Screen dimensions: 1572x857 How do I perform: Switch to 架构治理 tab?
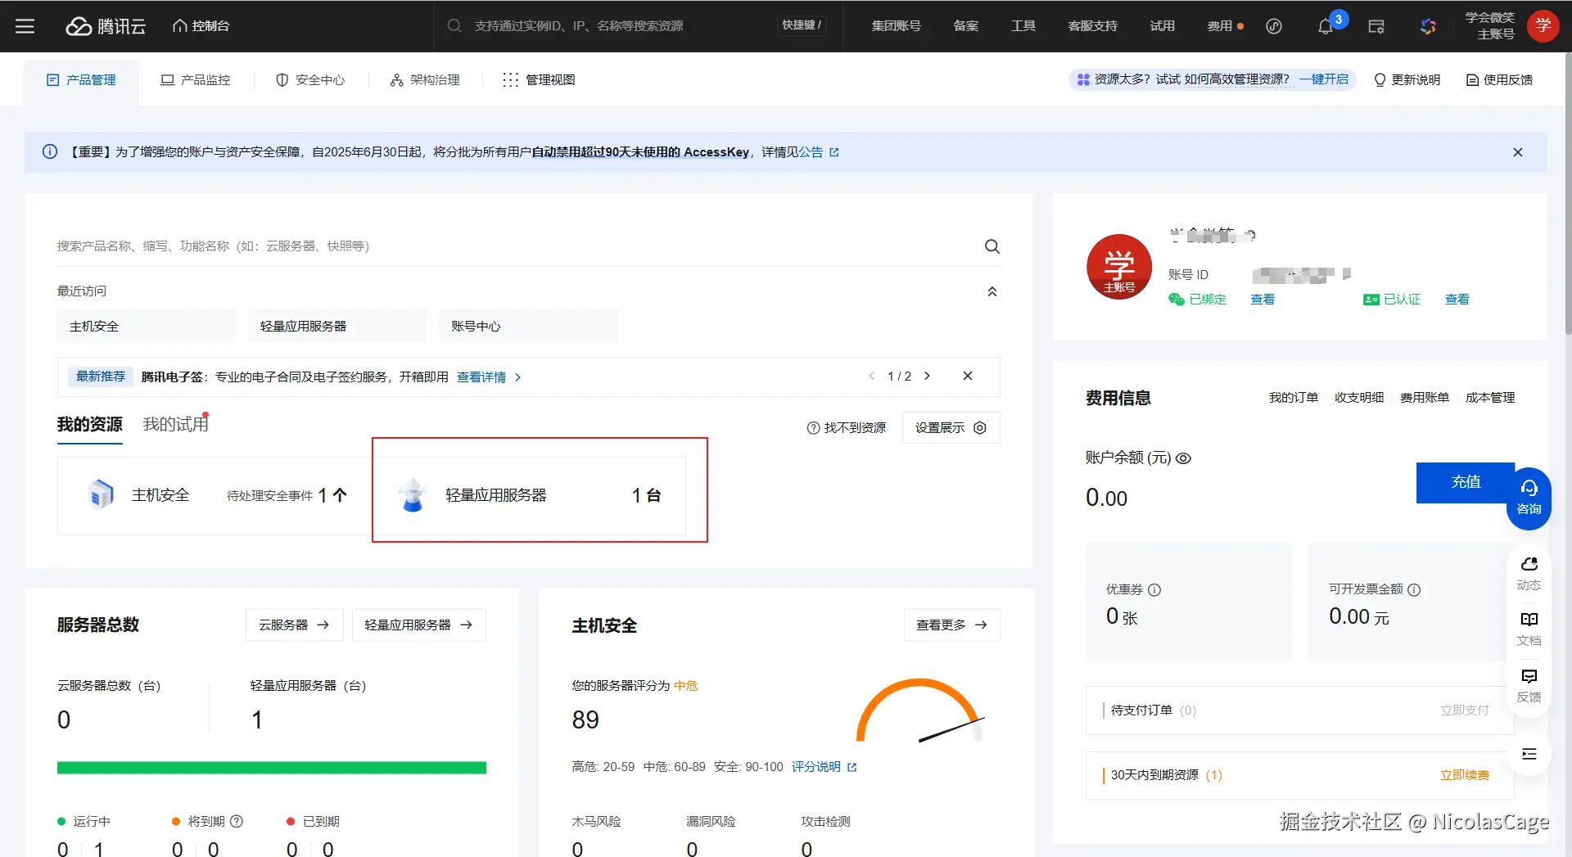click(425, 80)
